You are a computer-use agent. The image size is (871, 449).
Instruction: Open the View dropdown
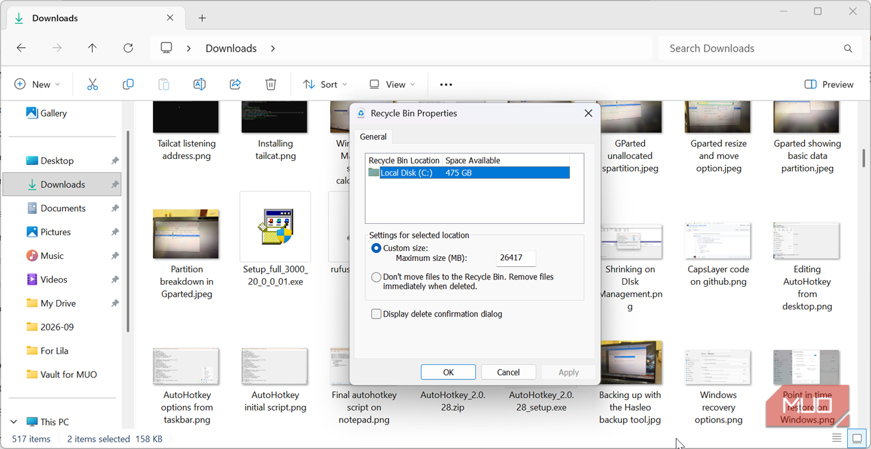pos(392,84)
